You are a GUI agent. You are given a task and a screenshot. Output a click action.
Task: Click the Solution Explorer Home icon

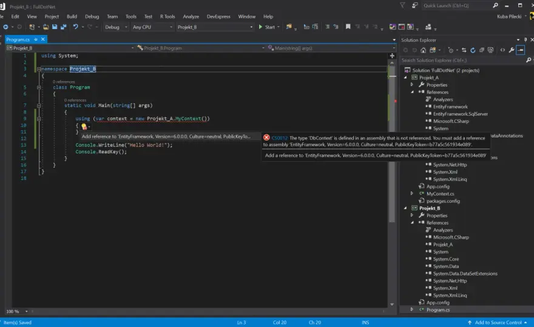(423, 50)
